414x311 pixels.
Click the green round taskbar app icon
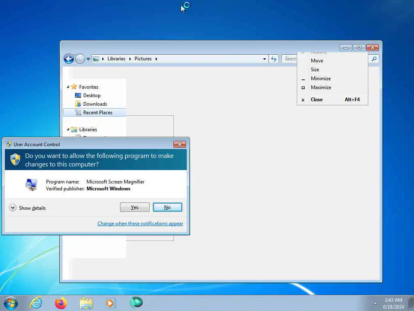pos(136,302)
